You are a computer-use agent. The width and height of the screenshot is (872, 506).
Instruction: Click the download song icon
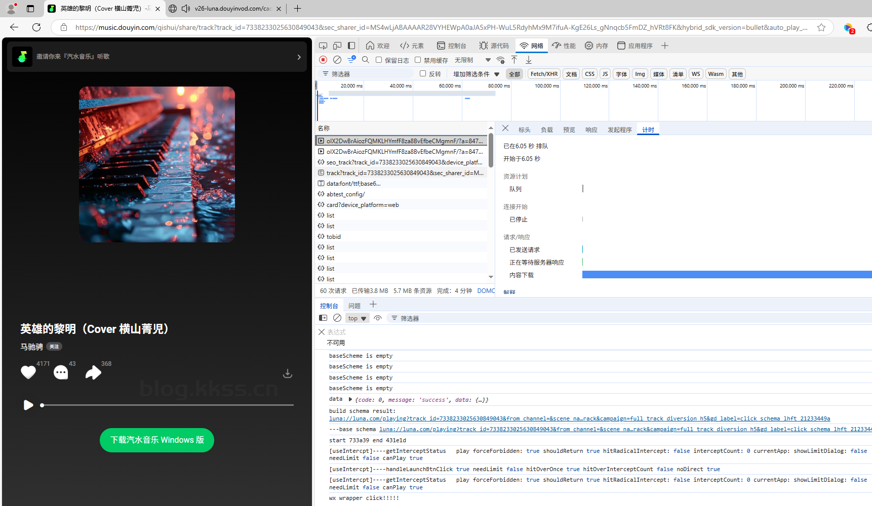[287, 373]
